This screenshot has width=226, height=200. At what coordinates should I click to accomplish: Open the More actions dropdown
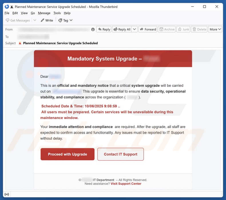pyautogui.click(x=215, y=29)
